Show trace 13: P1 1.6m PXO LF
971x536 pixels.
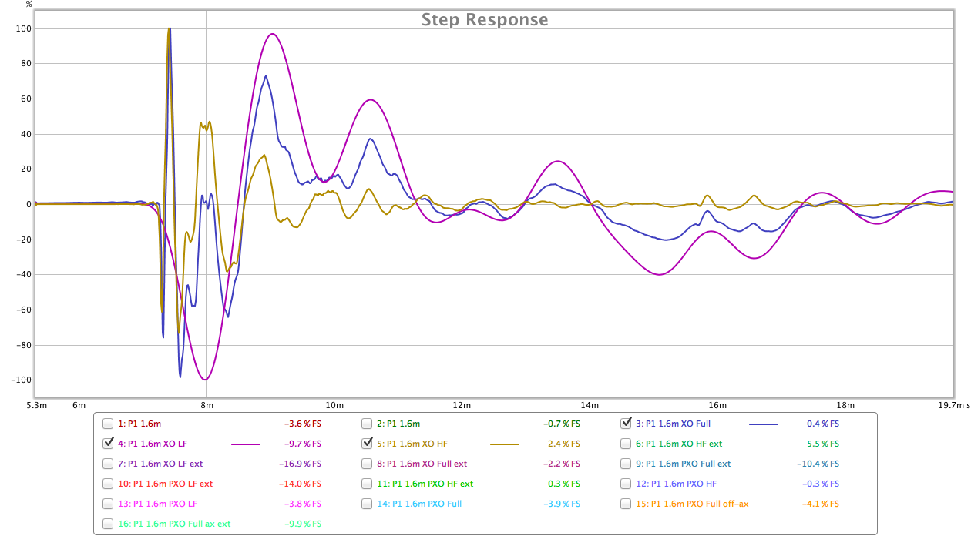[108, 504]
